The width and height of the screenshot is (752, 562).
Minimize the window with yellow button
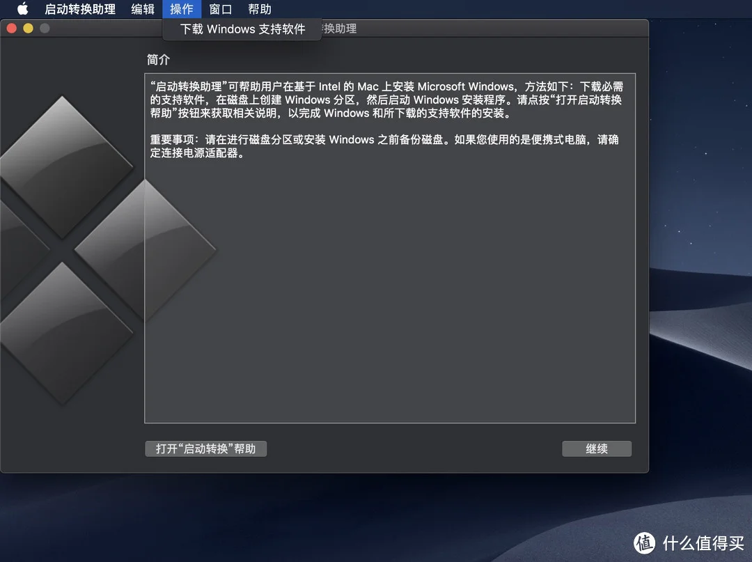click(x=29, y=29)
